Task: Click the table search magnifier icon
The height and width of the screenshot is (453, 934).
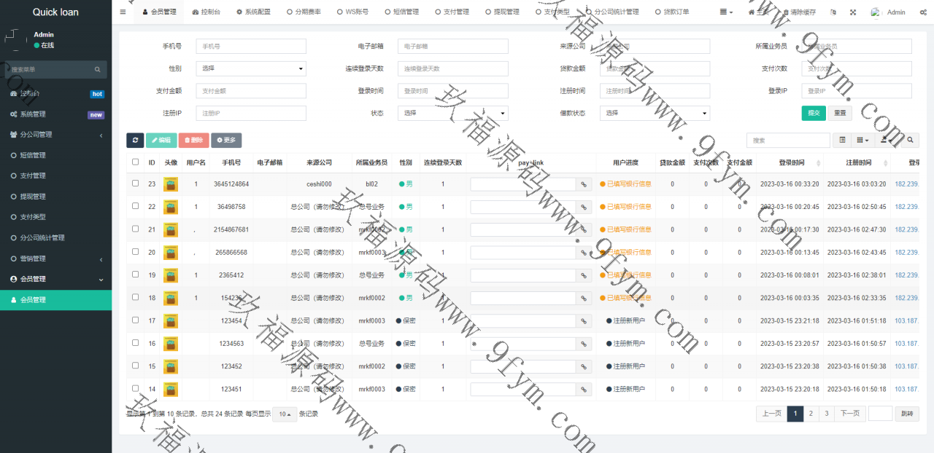Action: pos(910,141)
